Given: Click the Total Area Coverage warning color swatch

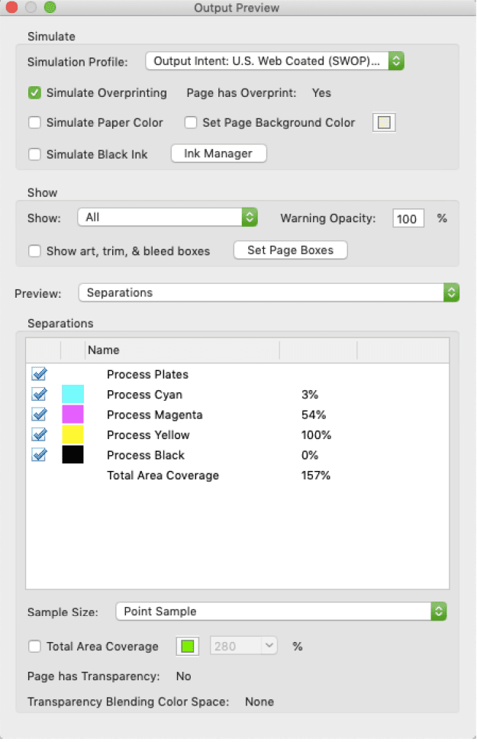Looking at the screenshot, I should [187, 646].
